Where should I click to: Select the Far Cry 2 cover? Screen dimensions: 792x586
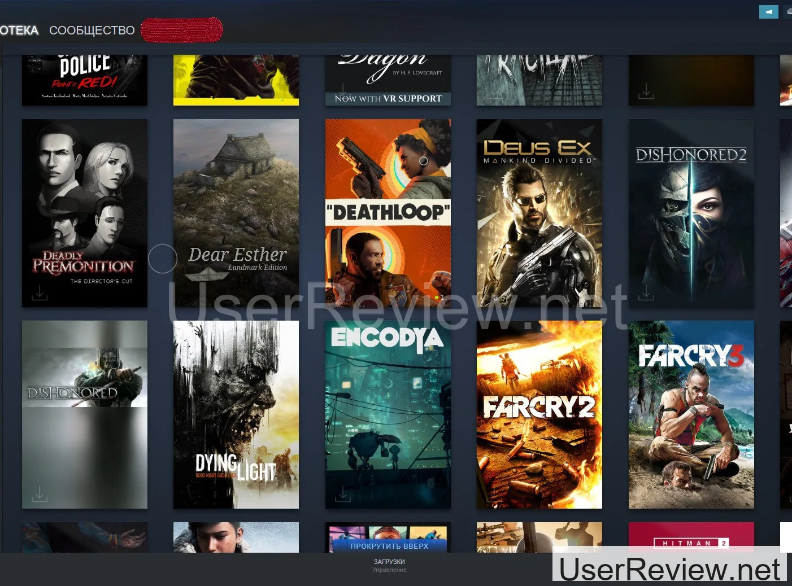click(x=539, y=414)
